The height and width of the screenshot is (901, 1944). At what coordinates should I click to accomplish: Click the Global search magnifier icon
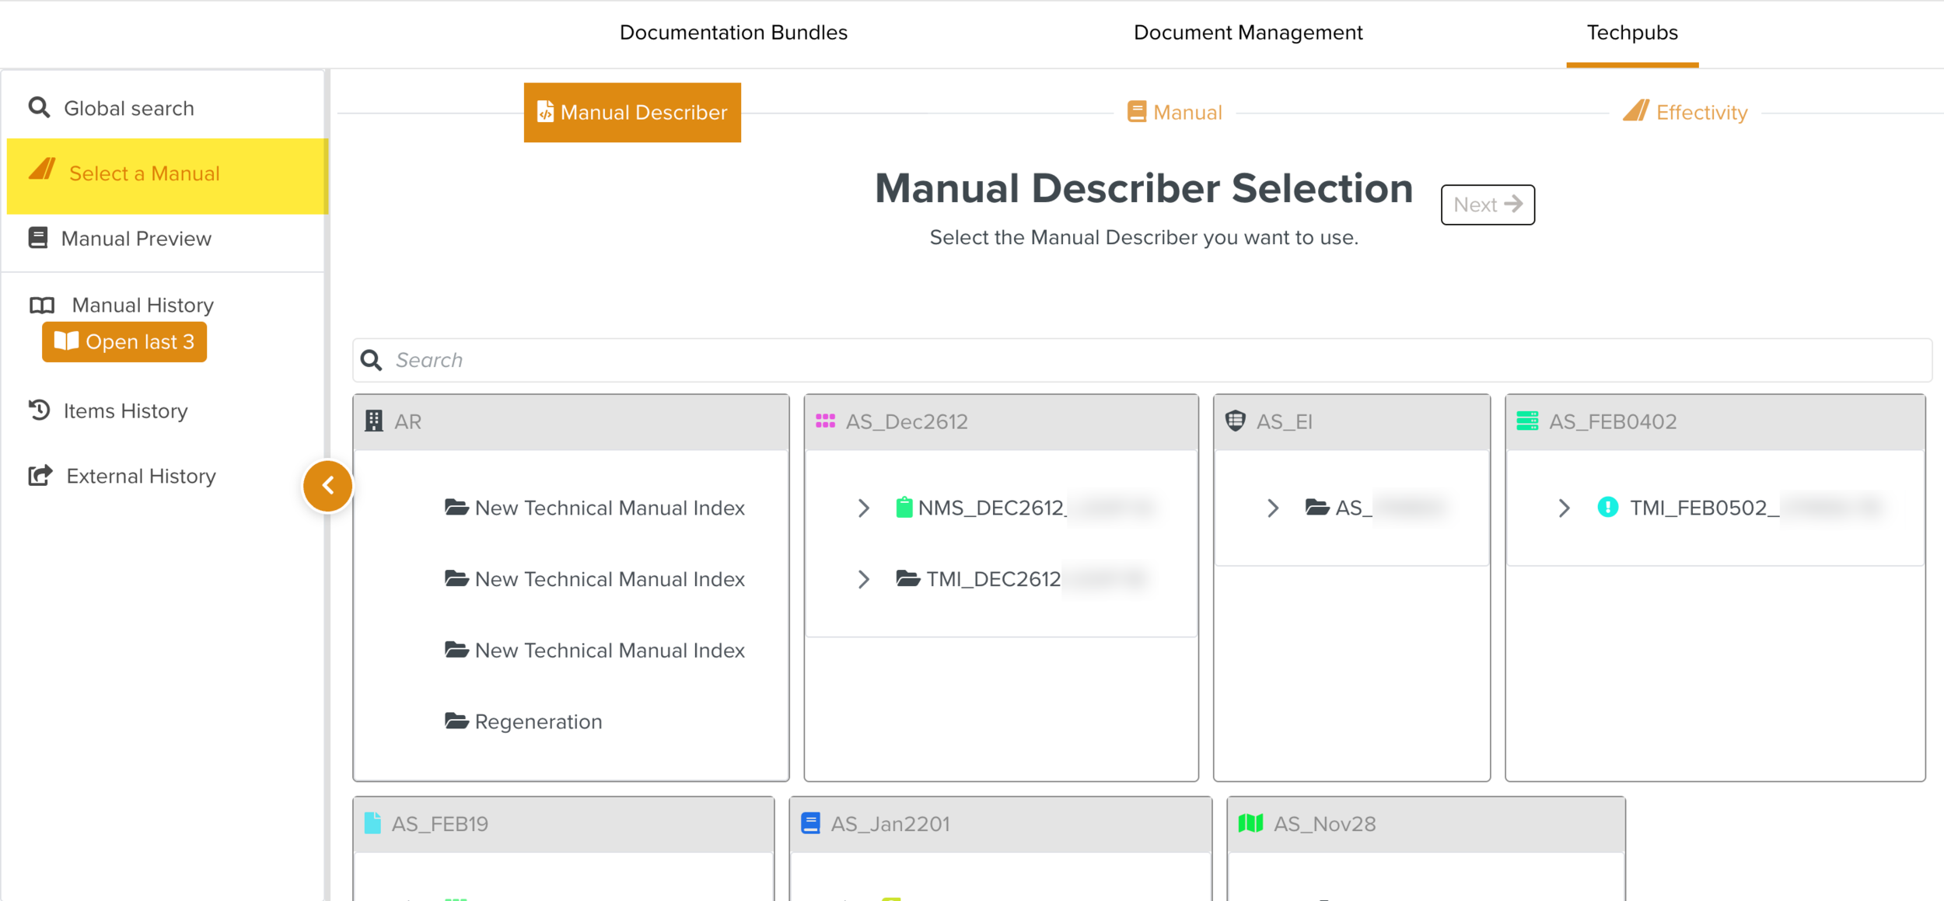[39, 107]
